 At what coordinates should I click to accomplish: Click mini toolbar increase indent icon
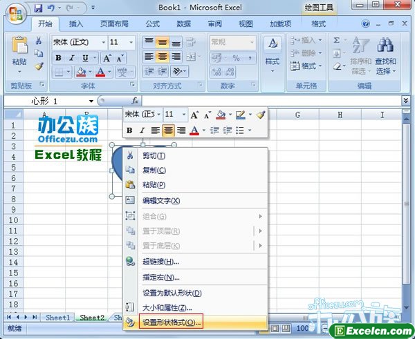coord(227,130)
